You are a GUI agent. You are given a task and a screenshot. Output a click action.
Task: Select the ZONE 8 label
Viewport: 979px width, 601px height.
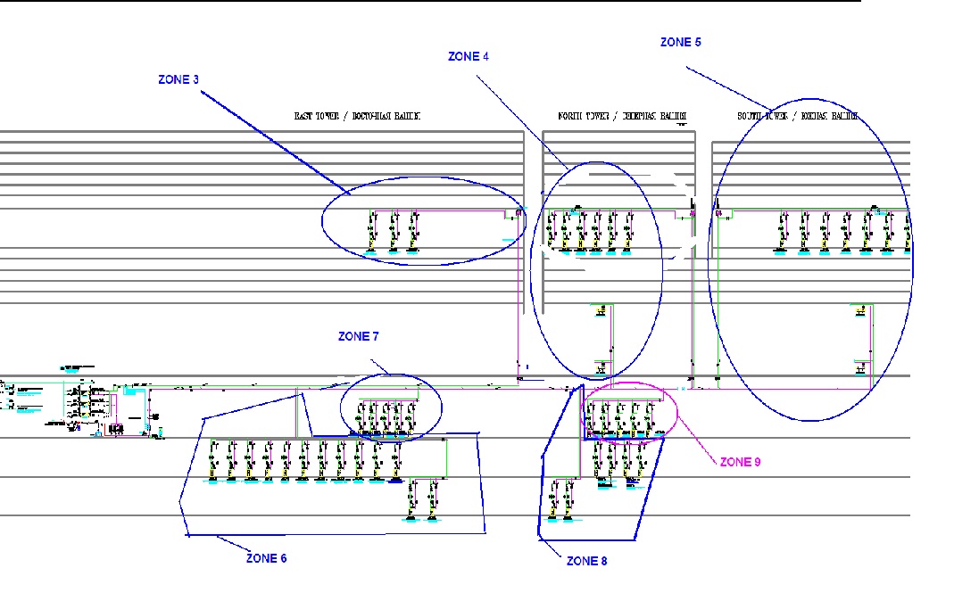pos(586,561)
